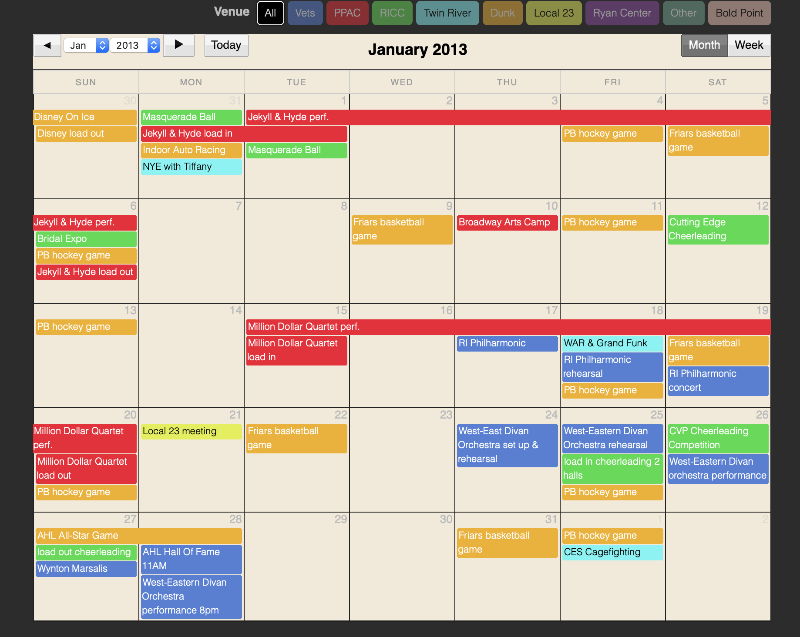Open the Local 23 meeting event
Image resolution: width=800 pixels, height=637 pixels.
coord(191,431)
